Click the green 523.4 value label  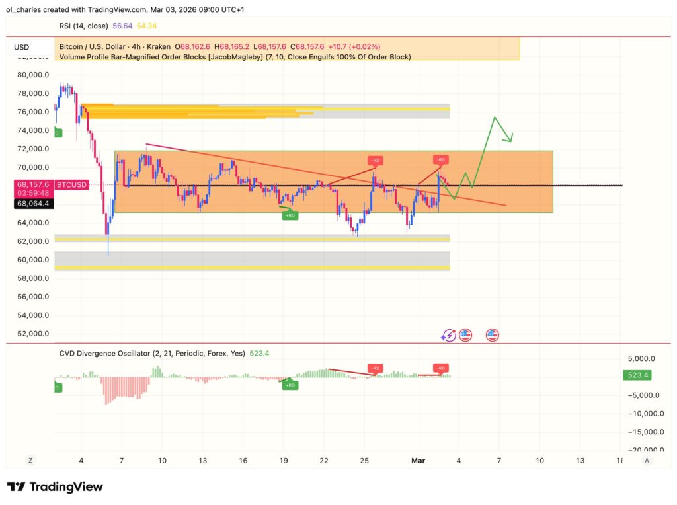(x=639, y=375)
